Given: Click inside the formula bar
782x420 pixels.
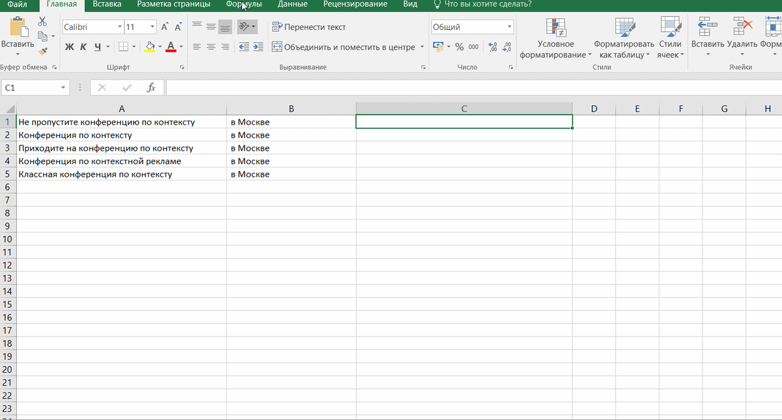Looking at the screenshot, I should pos(473,87).
